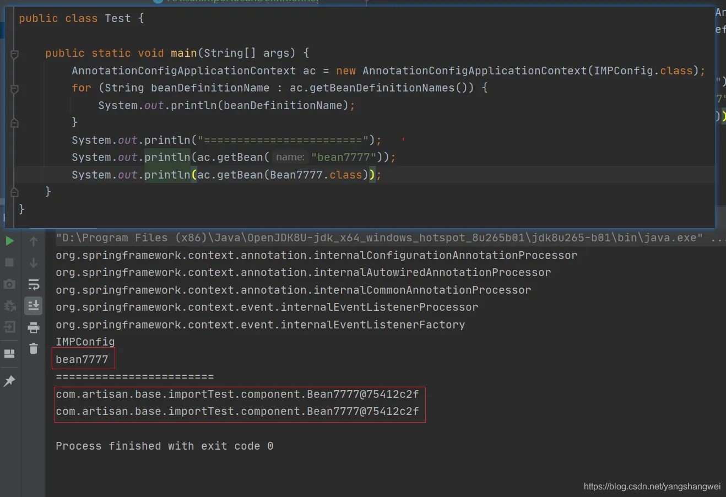Click the IMPConfig console output line
Viewport: 726px width, 497px height.
click(85, 342)
